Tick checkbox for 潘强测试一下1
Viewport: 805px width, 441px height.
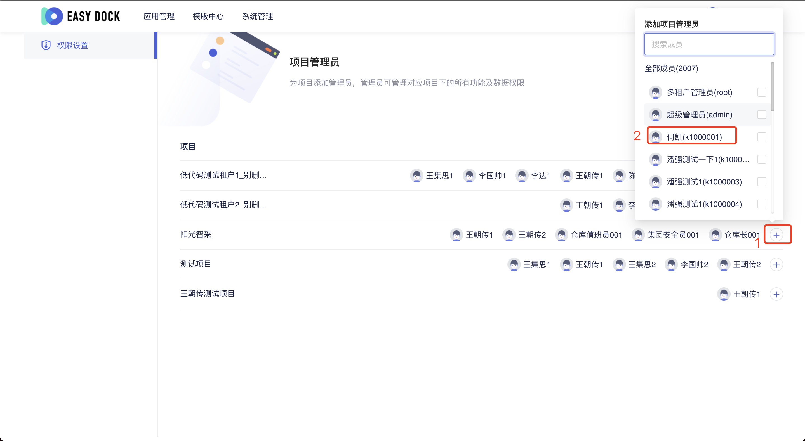tap(762, 160)
